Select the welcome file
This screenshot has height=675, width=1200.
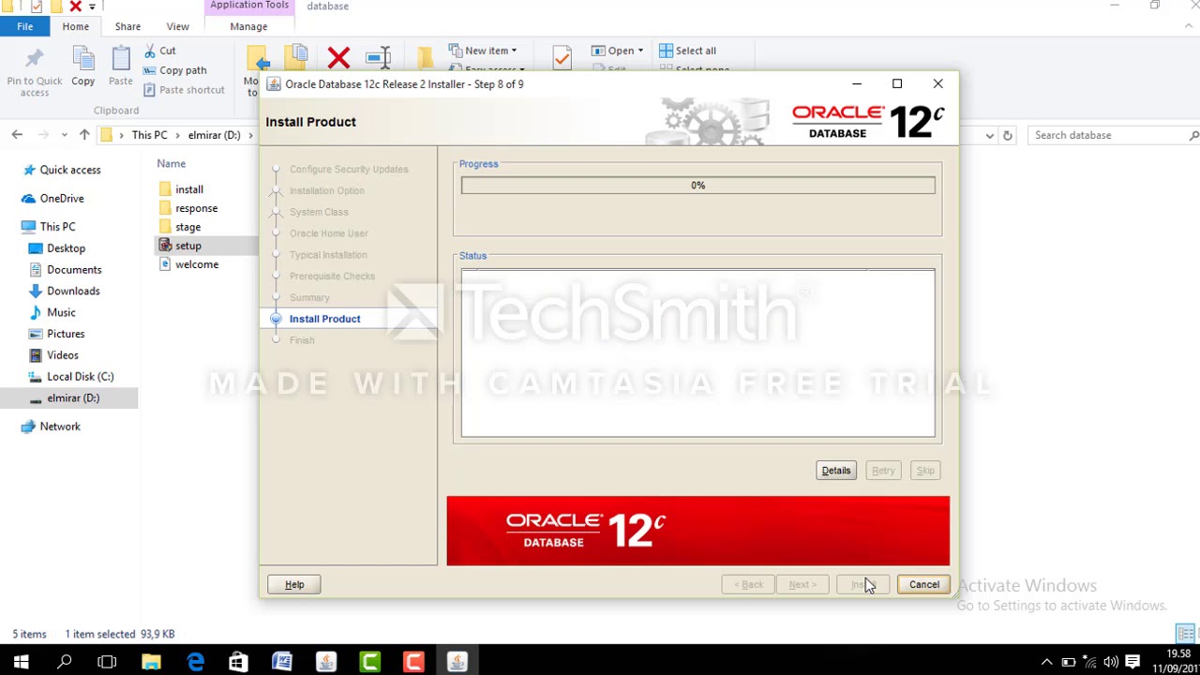tap(196, 264)
